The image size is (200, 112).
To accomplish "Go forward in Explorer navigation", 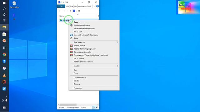I will (x=64, y=11).
